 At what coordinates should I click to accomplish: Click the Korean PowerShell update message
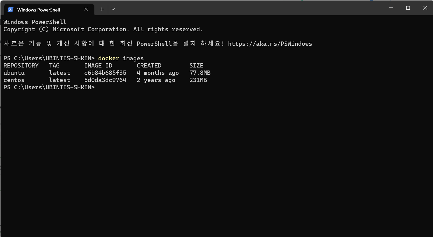coord(113,43)
